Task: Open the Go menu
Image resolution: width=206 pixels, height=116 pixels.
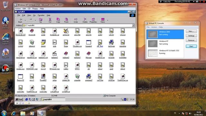Action: (34, 15)
